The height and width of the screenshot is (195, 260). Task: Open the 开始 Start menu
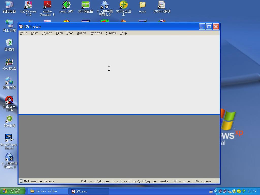tap(13, 191)
